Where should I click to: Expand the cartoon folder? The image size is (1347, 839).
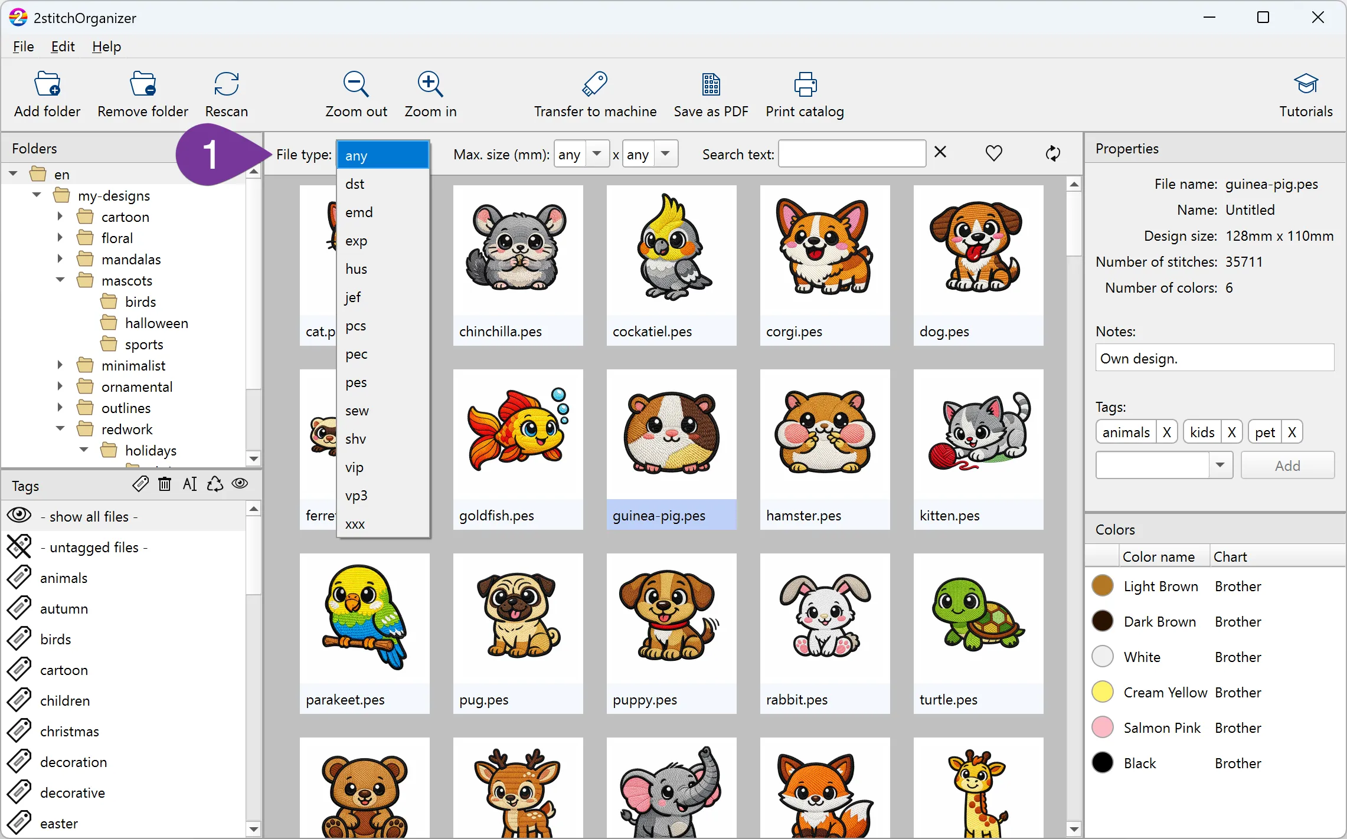tap(60, 217)
